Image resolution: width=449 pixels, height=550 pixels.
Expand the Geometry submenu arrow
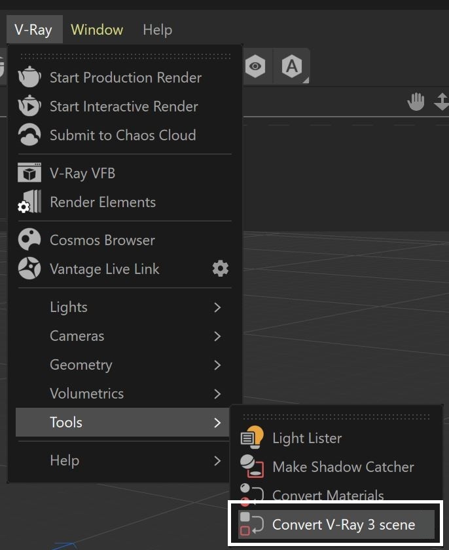tap(217, 364)
